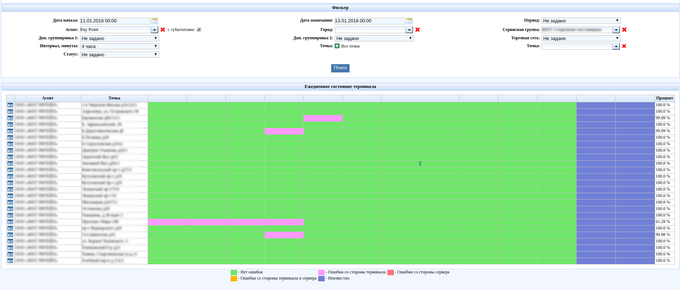Click the Все точки label

[x=351, y=46]
